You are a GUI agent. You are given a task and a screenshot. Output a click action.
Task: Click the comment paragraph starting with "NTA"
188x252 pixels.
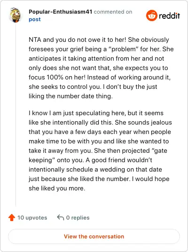[101, 68]
